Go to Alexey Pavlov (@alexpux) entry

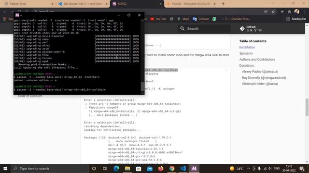pos(260,72)
